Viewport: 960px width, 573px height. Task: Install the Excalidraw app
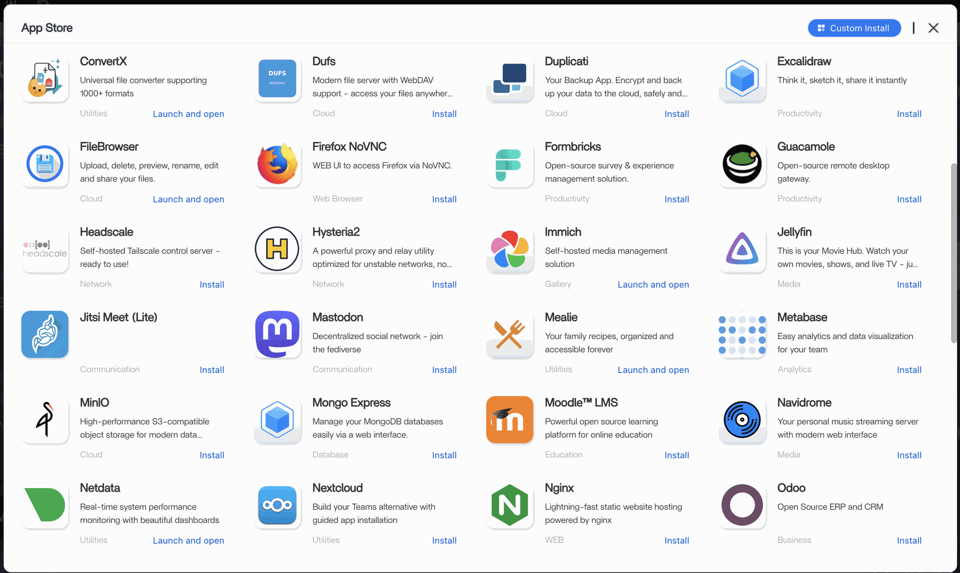tap(908, 114)
